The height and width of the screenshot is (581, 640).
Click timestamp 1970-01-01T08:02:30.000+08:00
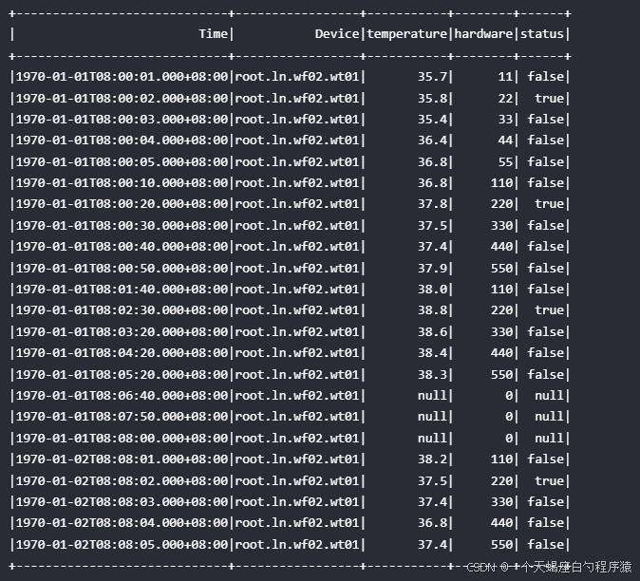(122, 310)
